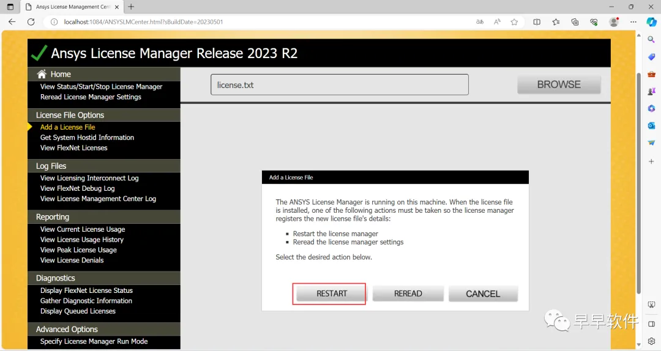The height and width of the screenshot is (351, 661).
Task: Open View Peak License Usage
Action: point(78,250)
